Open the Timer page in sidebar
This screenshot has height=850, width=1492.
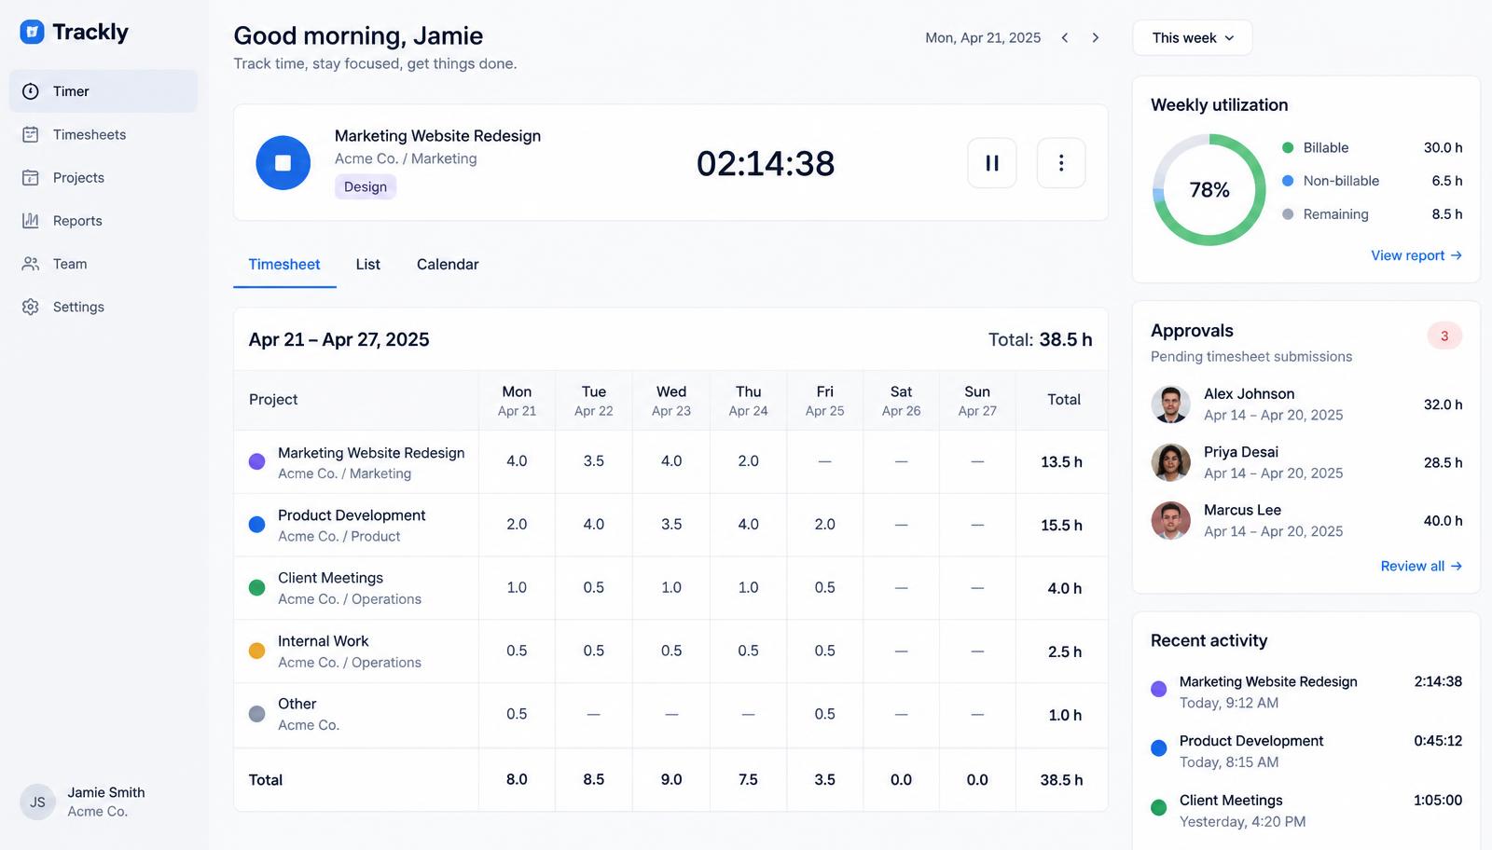tap(104, 91)
